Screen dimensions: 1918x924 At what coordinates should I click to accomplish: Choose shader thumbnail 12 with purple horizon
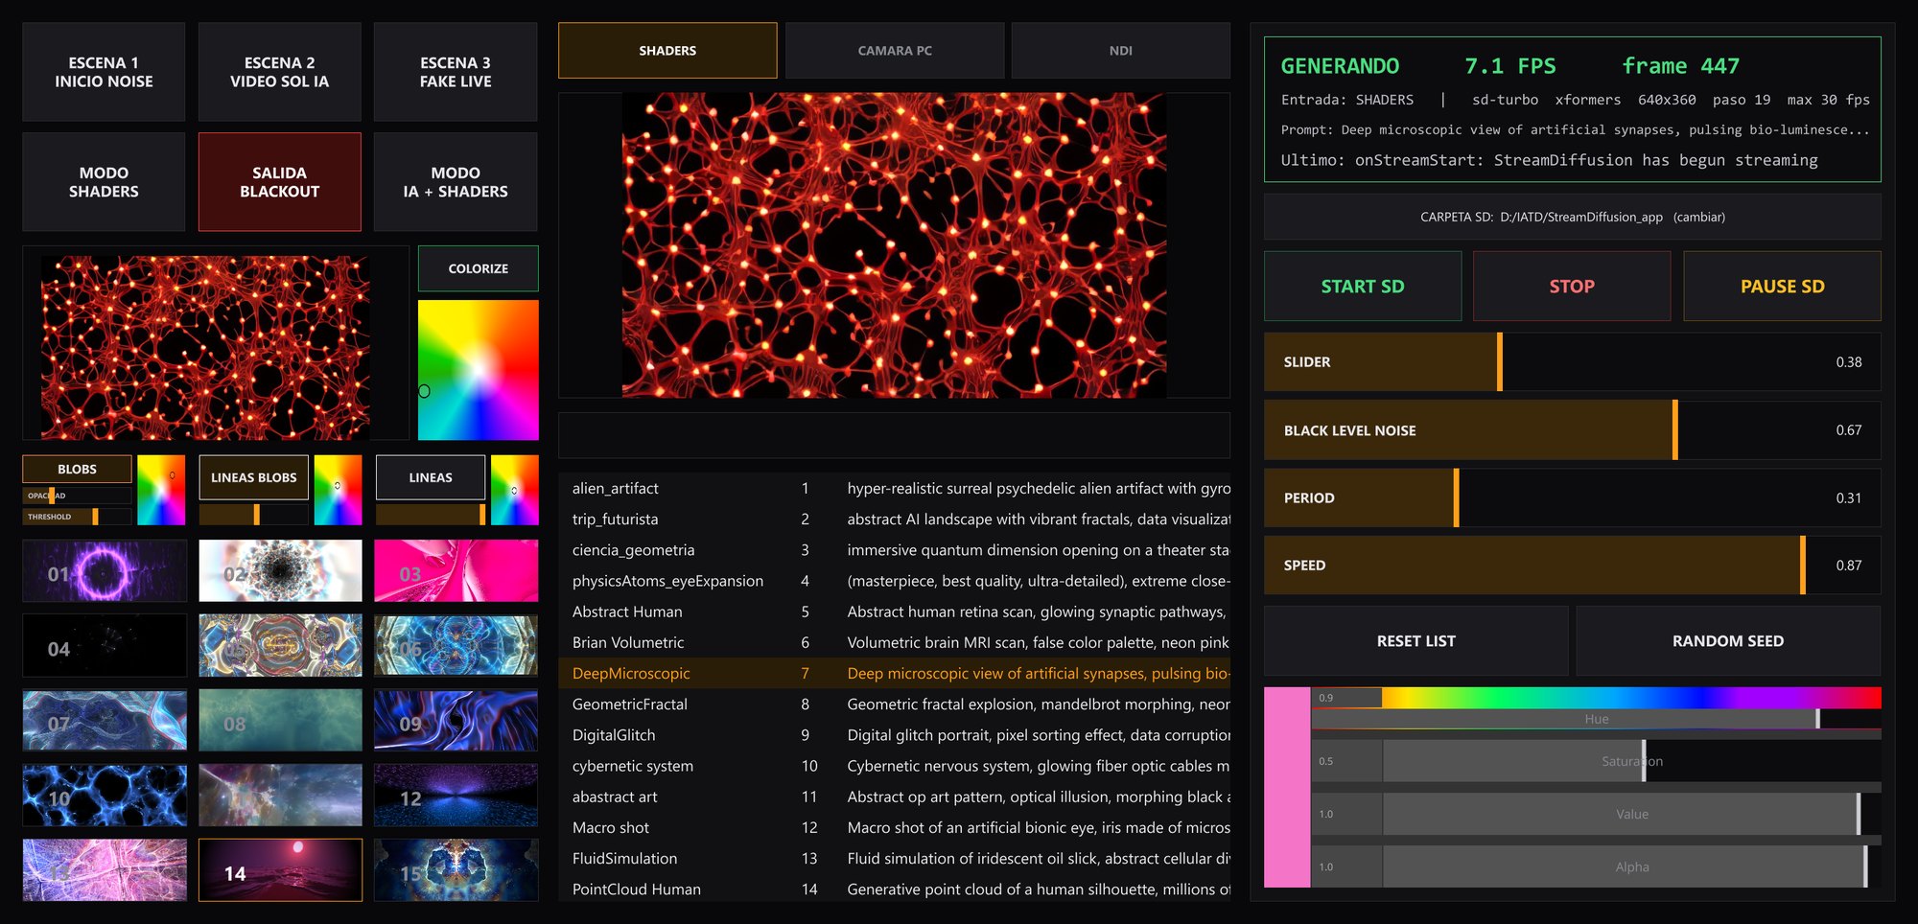coord(456,796)
